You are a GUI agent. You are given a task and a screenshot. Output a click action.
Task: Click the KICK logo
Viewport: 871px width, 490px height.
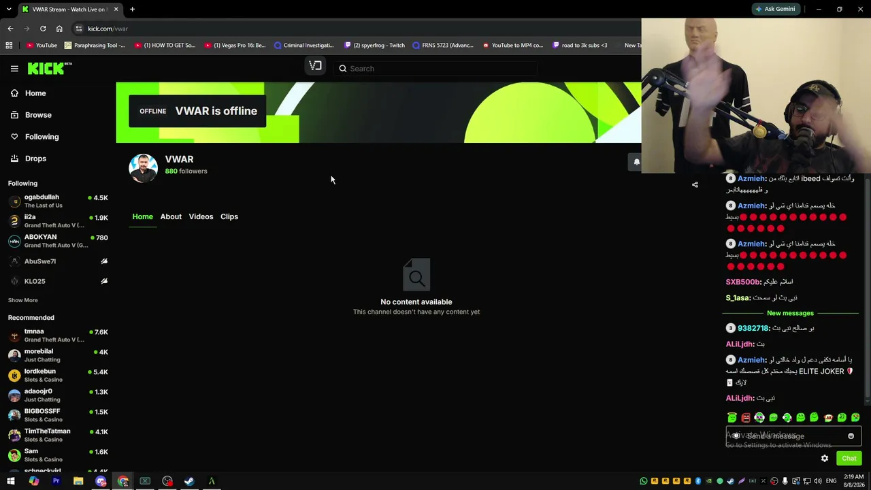[50, 68]
